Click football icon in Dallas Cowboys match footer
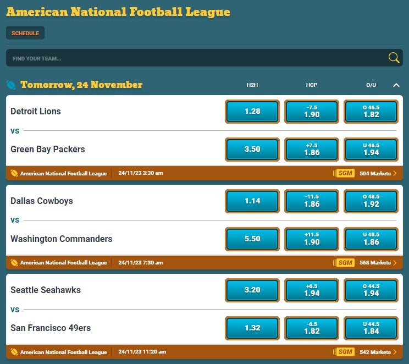This screenshot has width=409, height=364. (x=14, y=262)
